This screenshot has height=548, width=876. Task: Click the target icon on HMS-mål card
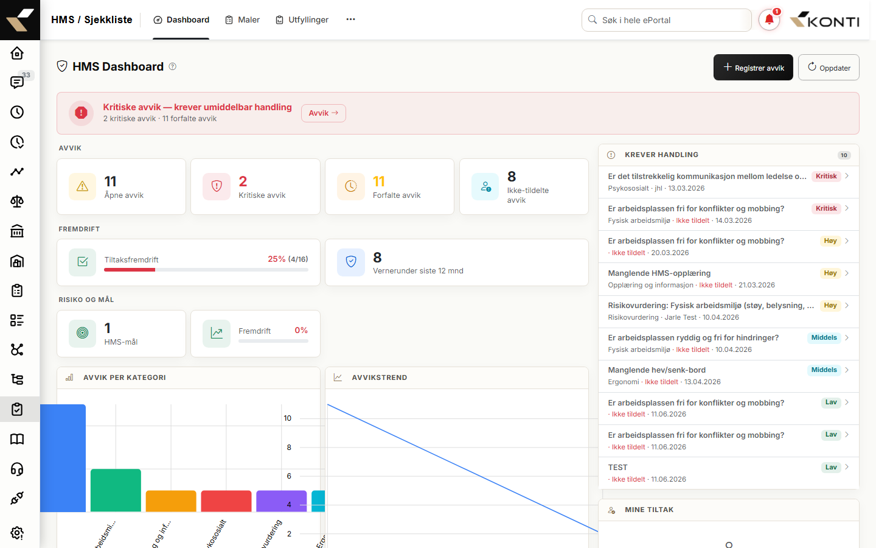click(x=83, y=334)
